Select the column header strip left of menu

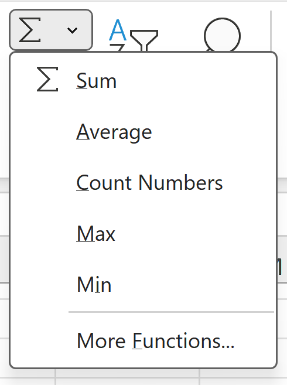coord(5,259)
